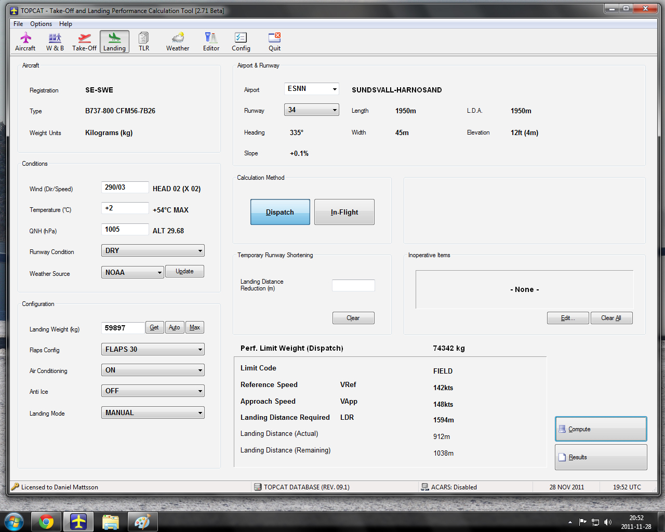This screenshot has width=665, height=532.
Task: Click Edit inoperative items button
Action: point(568,318)
